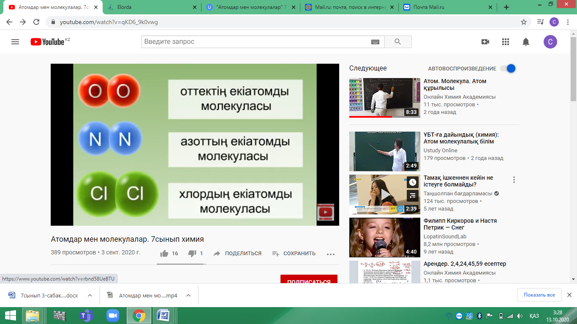The image size is (577, 324).
Task: Add Тамақ ішкеннен video to Watch Later
Action: point(413,182)
